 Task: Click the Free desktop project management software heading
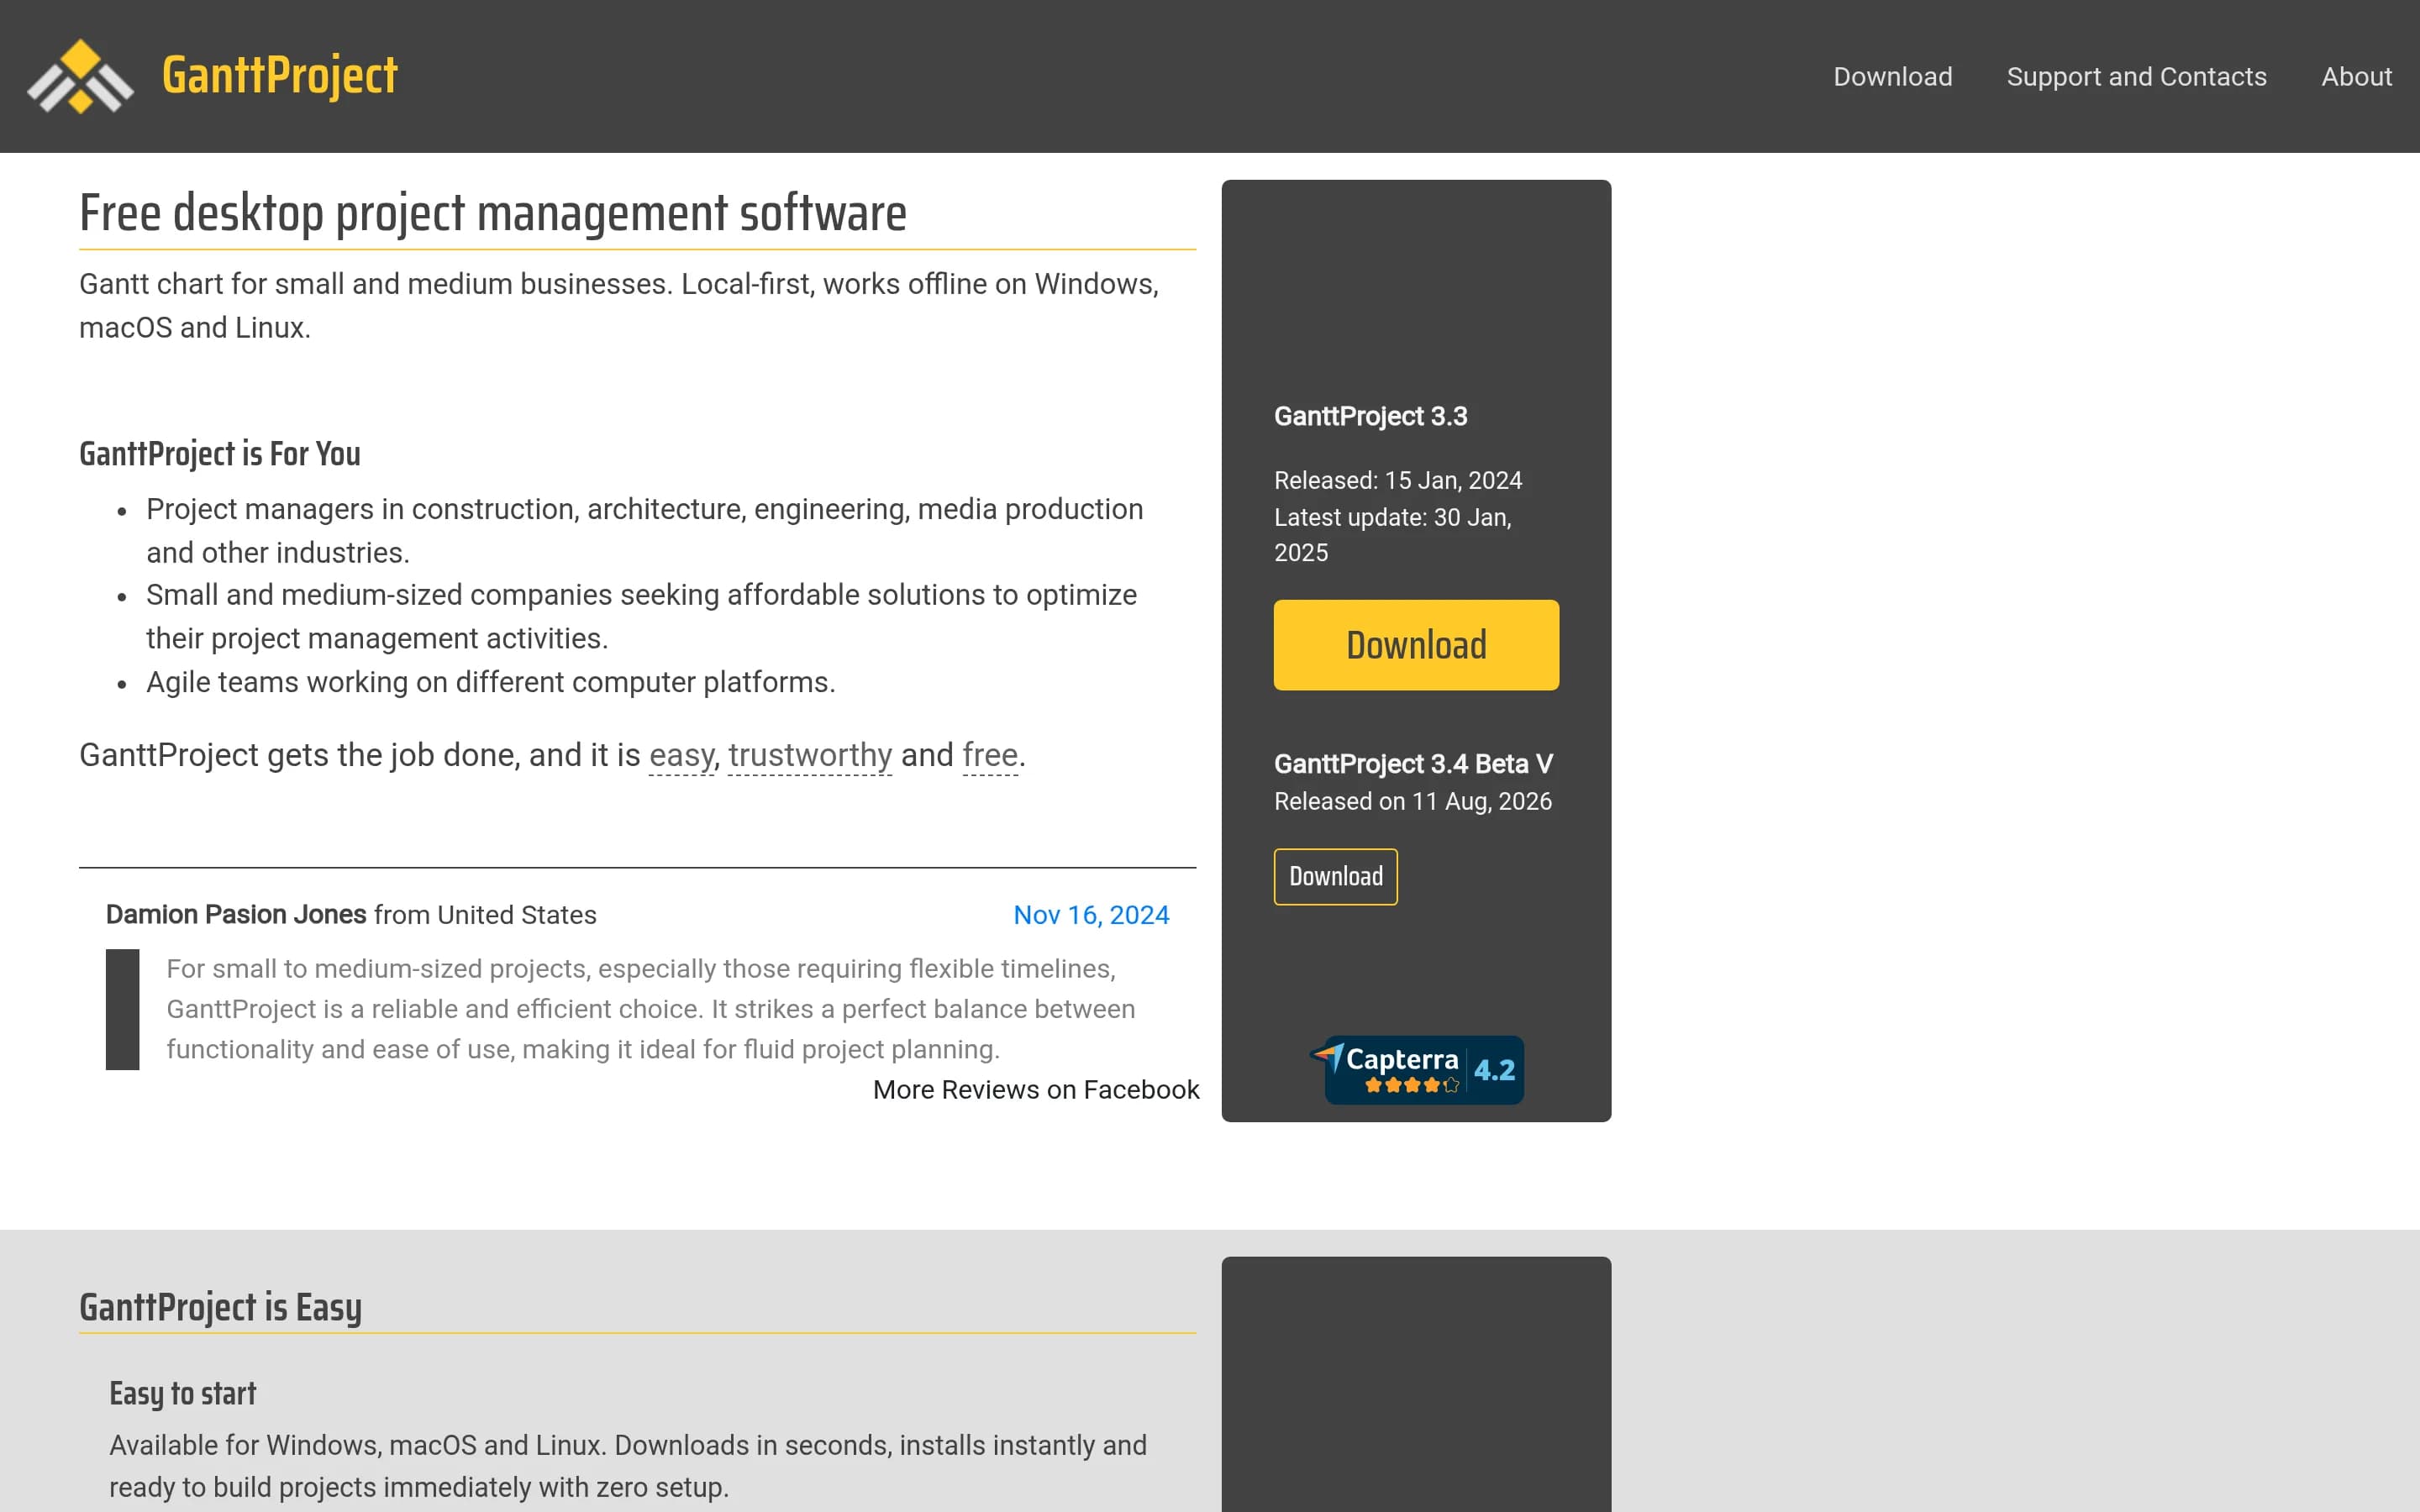pos(493,213)
